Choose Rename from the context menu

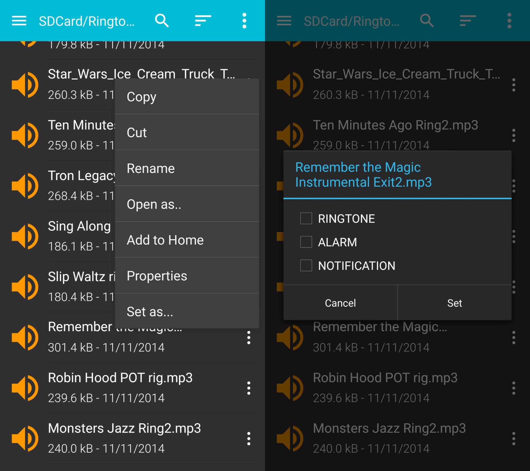tap(187, 168)
